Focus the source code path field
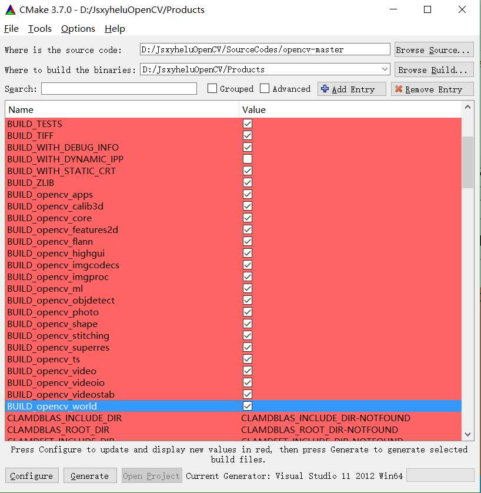This screenshot has height=493, width=481. point(265,49)
